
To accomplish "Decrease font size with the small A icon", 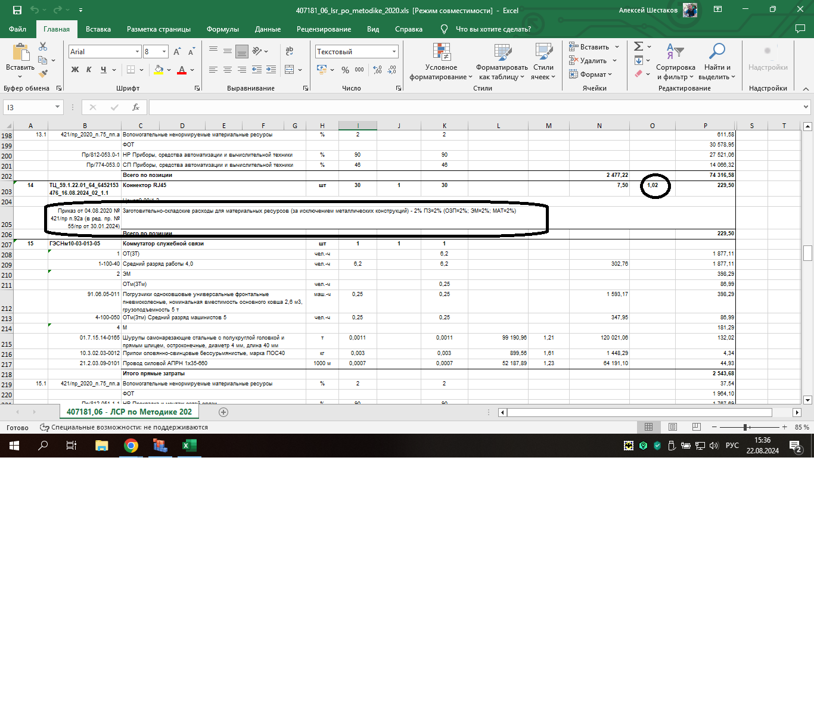I will point(191,52).
